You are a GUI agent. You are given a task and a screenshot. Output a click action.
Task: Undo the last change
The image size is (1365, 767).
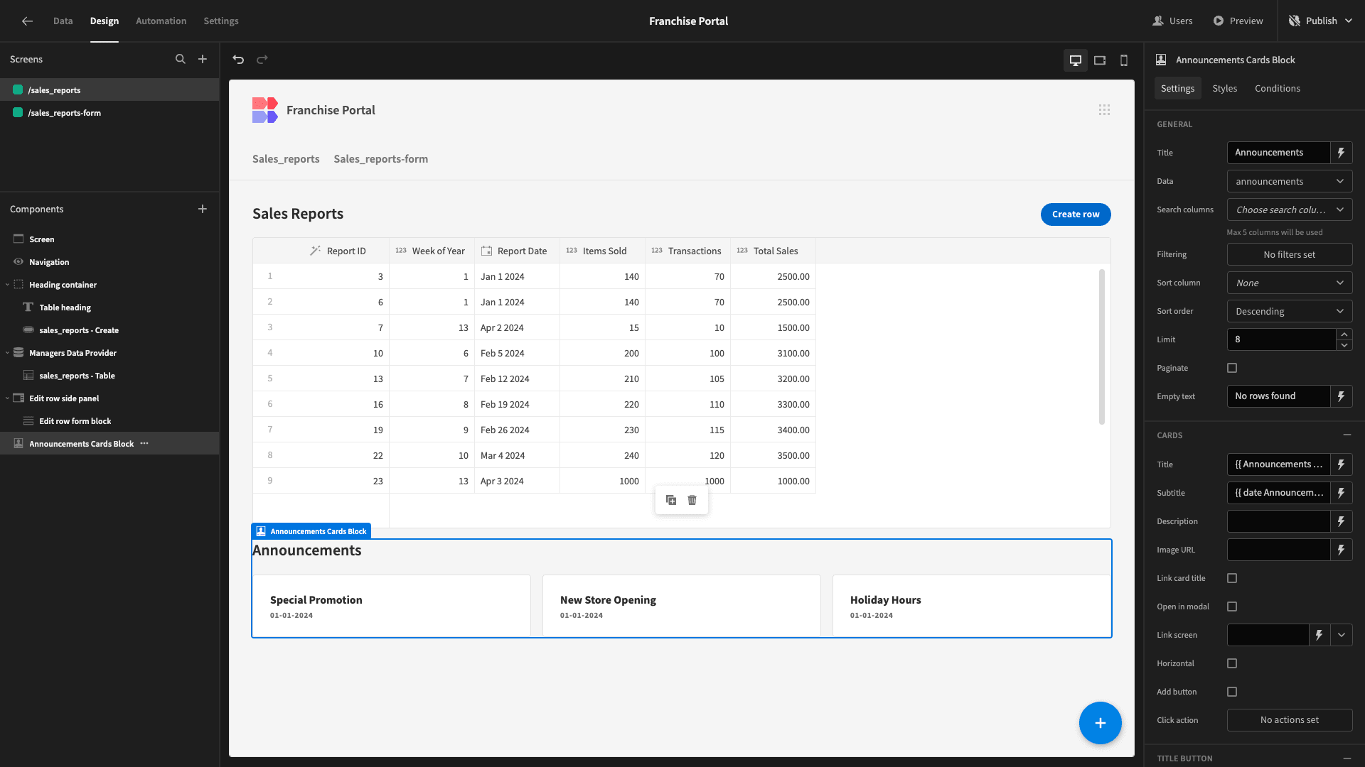[x=238, y=60]
